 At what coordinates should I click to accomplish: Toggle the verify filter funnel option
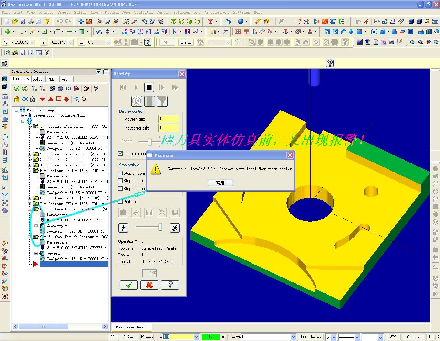pyautogui.click(x=162, y=101)
